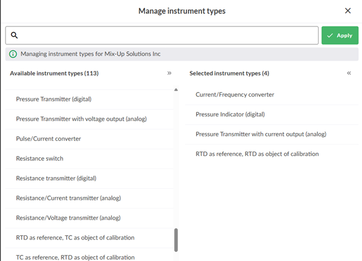Click the search magnifier icon

pos(14,35)
